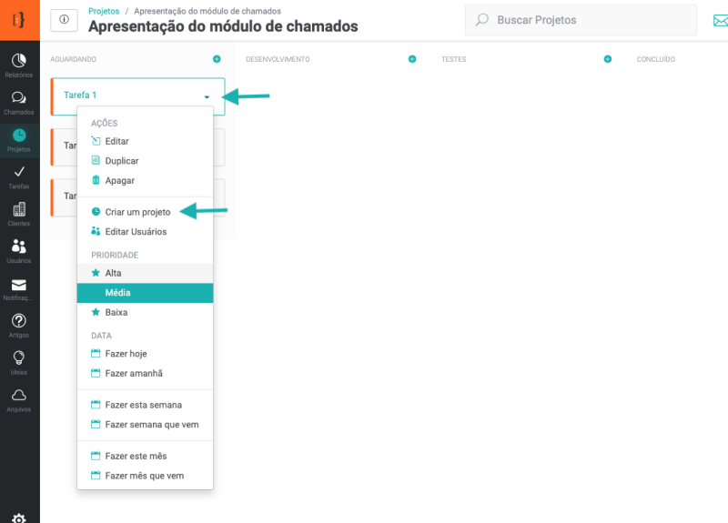
Task: Collapse the Tarefa 1 dropdown arrow
Action: (207, 96)
